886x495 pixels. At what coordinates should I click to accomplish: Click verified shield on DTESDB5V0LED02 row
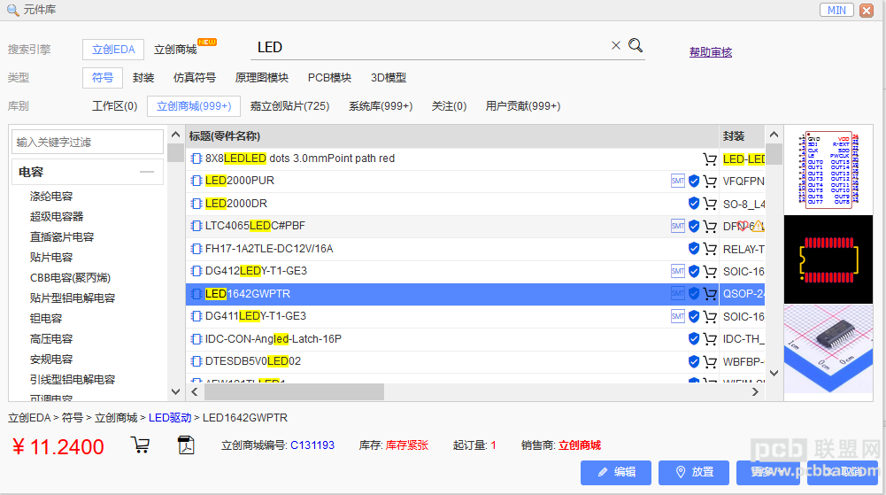coord(694,361)
